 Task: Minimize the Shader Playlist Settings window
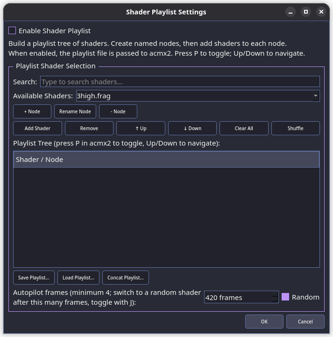point(290,12)
